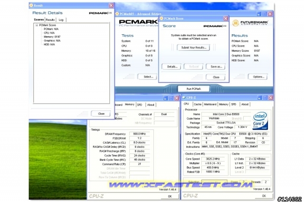Open About tab in right CPU-Z
Screen dimensions: 304x203
[245, 104]
